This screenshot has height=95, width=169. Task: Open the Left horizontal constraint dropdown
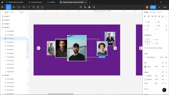click(x=156, y=40)
